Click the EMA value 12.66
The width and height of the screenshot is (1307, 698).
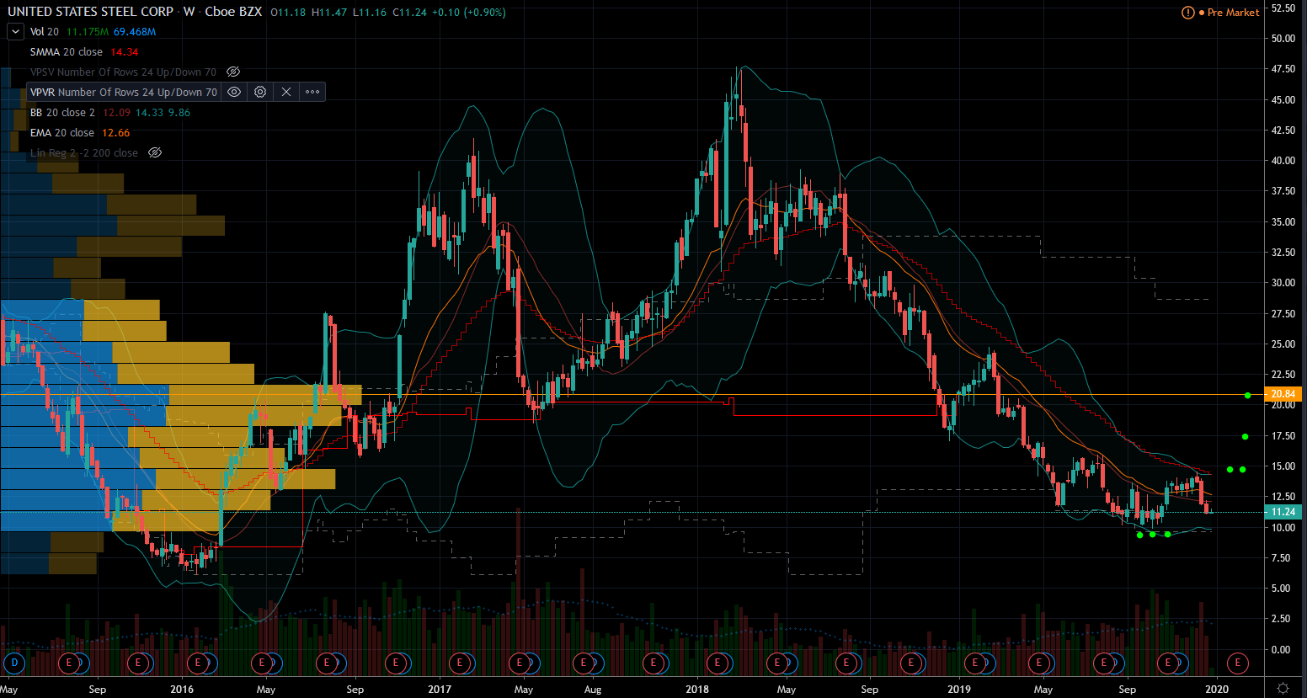(x=116, y=132)
